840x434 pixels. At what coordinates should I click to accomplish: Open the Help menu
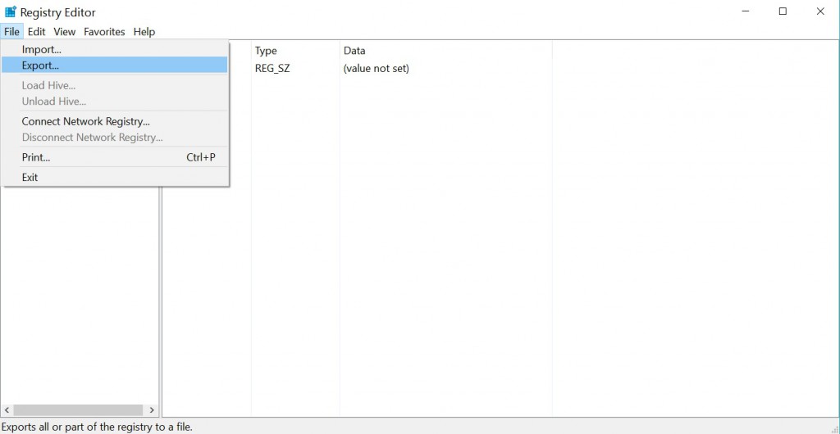144,32
